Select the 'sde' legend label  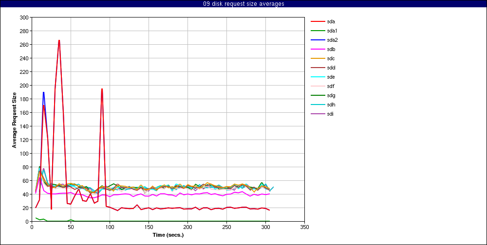click(x=331, y=77)
